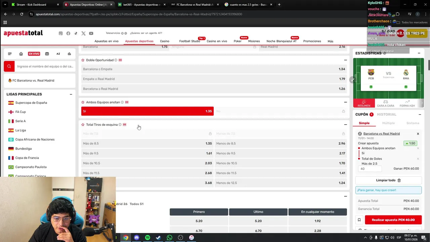Show EN VIVO live events
The width and height of the screenshot is (430, 242).
[34, 54]
